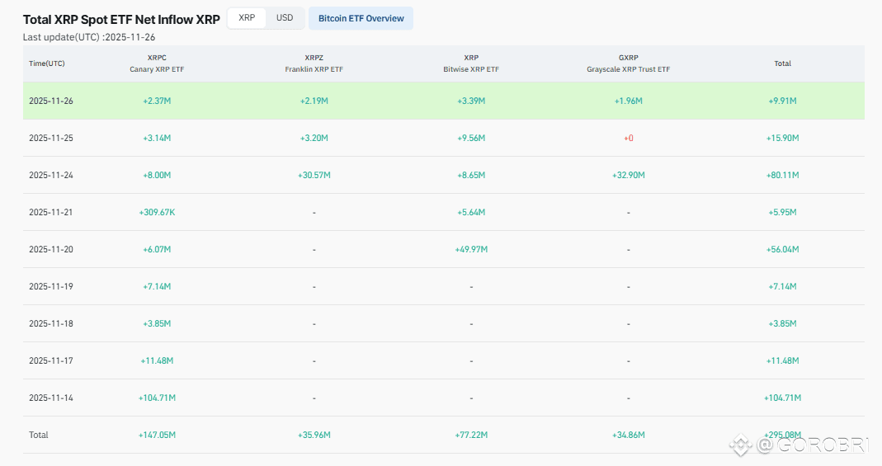
Task: Select the GXRP Grayscale XRP Trust header
Action: [628, 64]
